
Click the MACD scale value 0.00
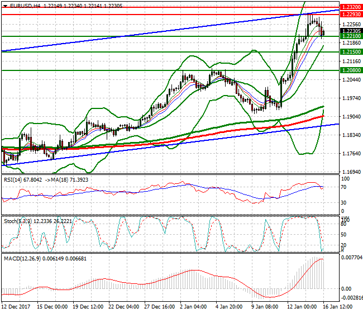tap(346, 288)
